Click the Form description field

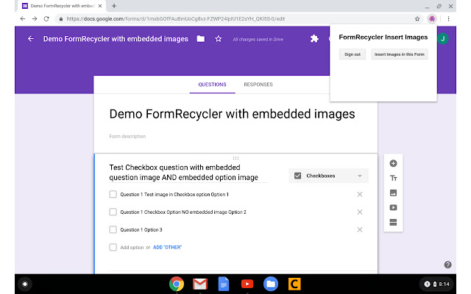click(x=235, y=136)
